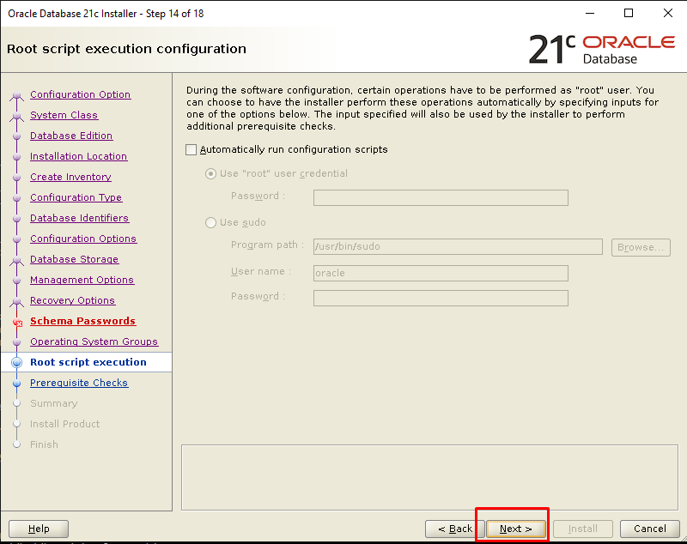Close the Oracle installer window

(668, 13)
